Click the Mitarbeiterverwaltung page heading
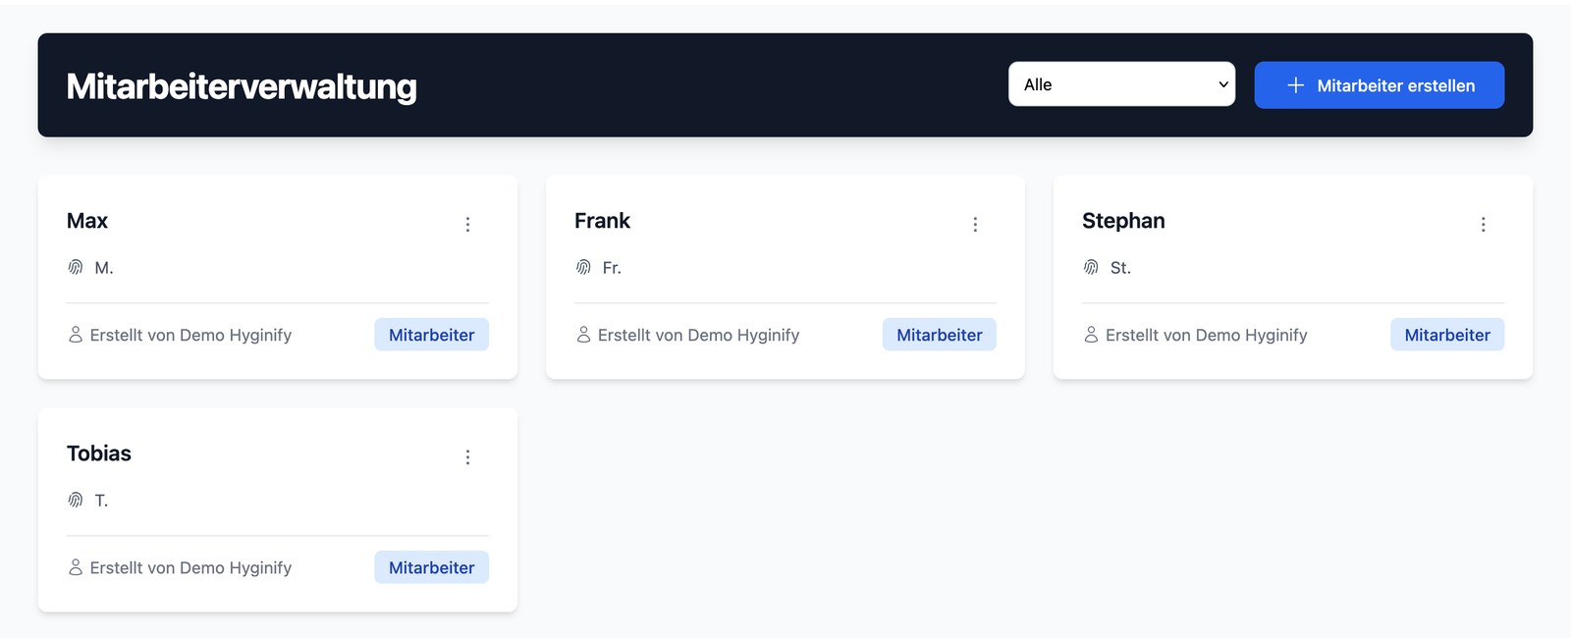Viewport: 1571px width, 638px height. coord(242,86)
